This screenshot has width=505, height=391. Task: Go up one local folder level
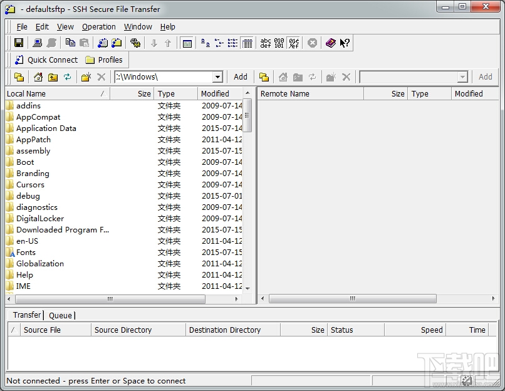coord(53,77)
